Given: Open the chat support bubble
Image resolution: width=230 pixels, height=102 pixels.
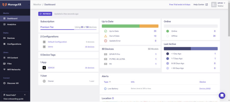Looking at the screenshot, I should coord(222,95).
